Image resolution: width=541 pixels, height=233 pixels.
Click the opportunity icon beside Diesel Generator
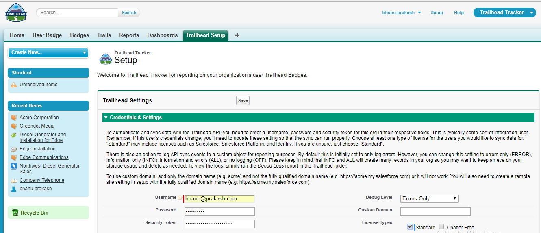tap(14, 135)
